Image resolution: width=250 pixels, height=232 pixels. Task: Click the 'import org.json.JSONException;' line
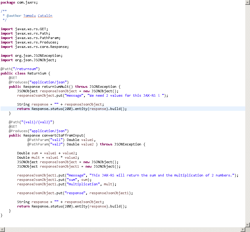pyautogui.click(x=32, y=56)
